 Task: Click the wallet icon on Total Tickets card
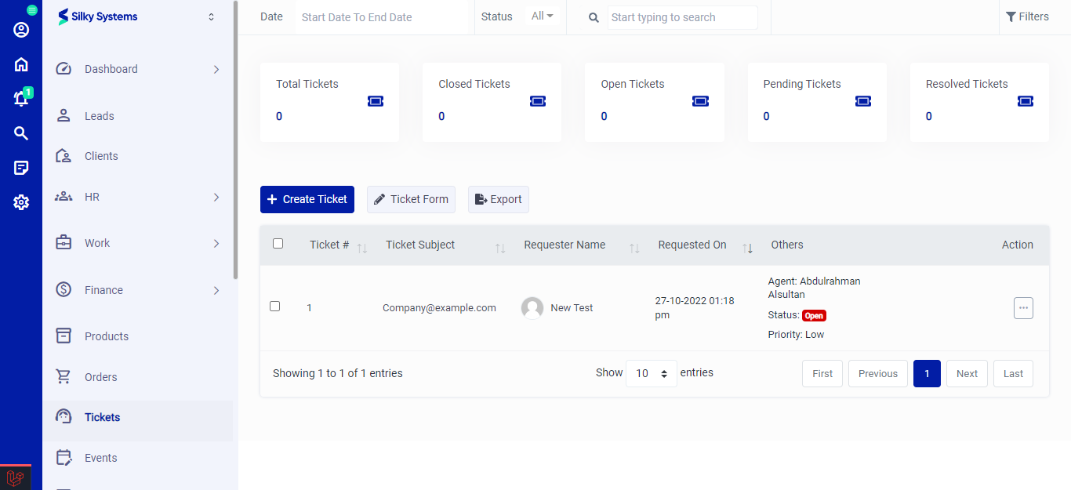pos(375,100)
